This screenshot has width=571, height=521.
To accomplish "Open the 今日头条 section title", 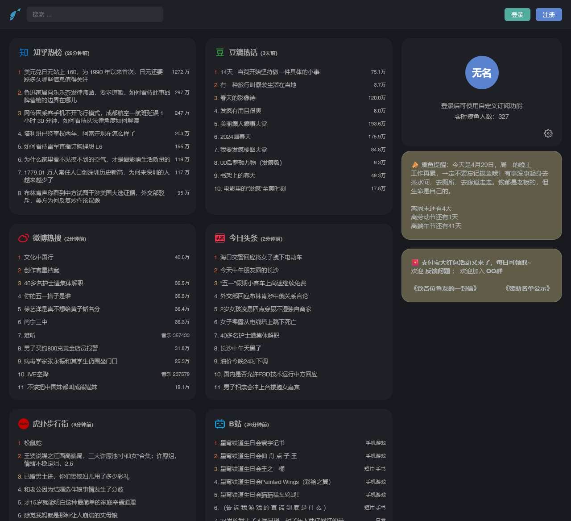I will 243,238.
